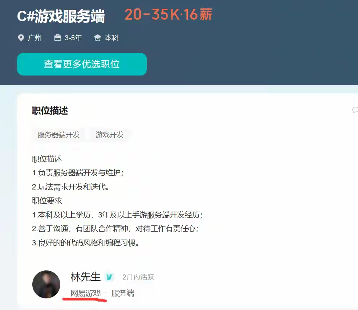Viewport: 358px width, 310px height.
Task: Open the 网易游戏 company link
Action: click(86, 293)
